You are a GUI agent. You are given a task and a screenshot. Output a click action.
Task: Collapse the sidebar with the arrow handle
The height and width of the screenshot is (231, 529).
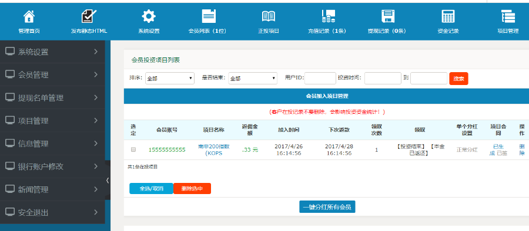[x=108, y=180]
